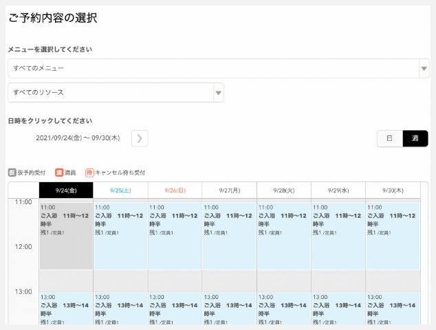Click the date range 2021/09/24(金) ～ 09/30(木)
The height and width of the screenshot is (330, 436).
78,138
